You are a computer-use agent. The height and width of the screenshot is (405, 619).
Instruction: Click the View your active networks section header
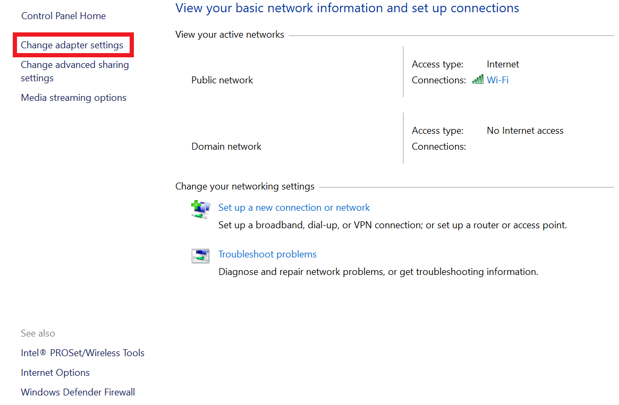coord(230,35)
